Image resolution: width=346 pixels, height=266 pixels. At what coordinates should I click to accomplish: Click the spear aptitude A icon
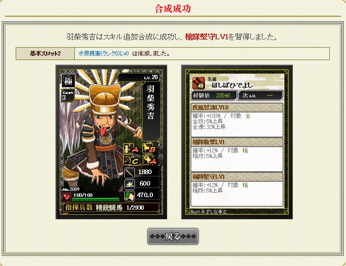tap(131, 148)
